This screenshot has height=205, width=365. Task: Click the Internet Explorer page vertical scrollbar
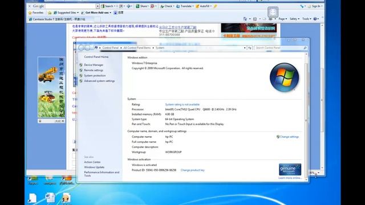(322, 96)
